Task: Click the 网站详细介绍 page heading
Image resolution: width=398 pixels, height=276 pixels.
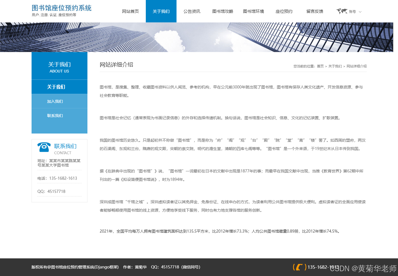Action: click(116, 65)
